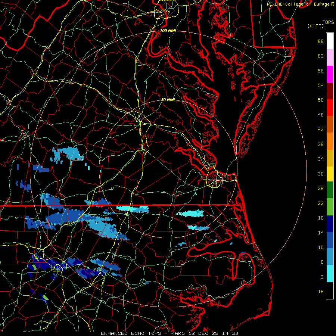The height and width of the screenshot is (336, 336).
Task: Click the '14:38' timestamp in the caption
Action: point(231,333)
